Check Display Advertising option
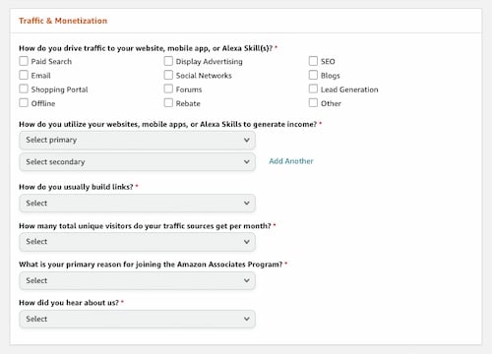The width and height of the screenshot is (492, 354). 168,61
